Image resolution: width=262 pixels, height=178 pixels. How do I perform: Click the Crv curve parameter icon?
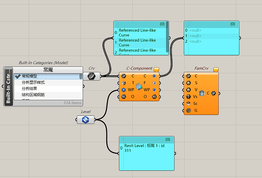click(x=92, y=77)
